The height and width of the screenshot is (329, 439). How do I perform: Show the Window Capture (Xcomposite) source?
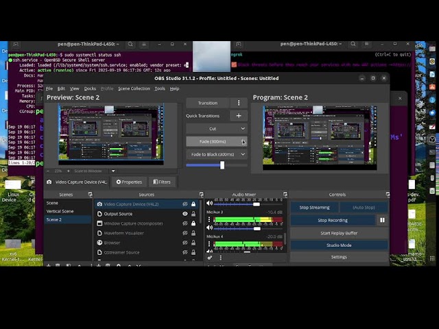point(185,223)
